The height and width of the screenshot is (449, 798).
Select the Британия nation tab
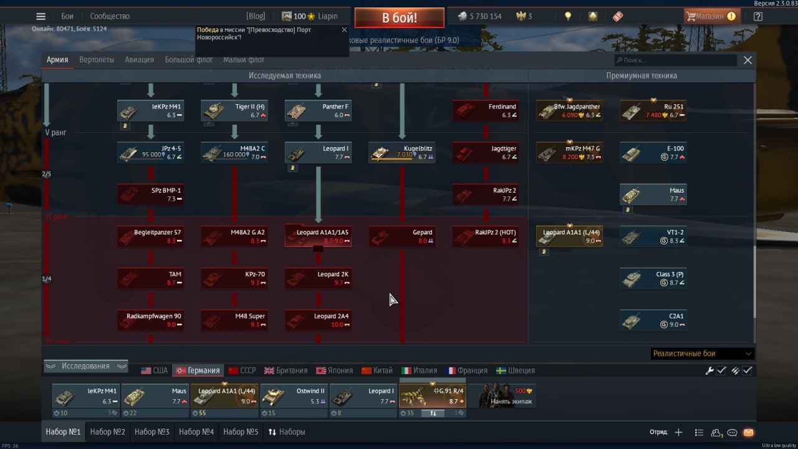(286, 370)
